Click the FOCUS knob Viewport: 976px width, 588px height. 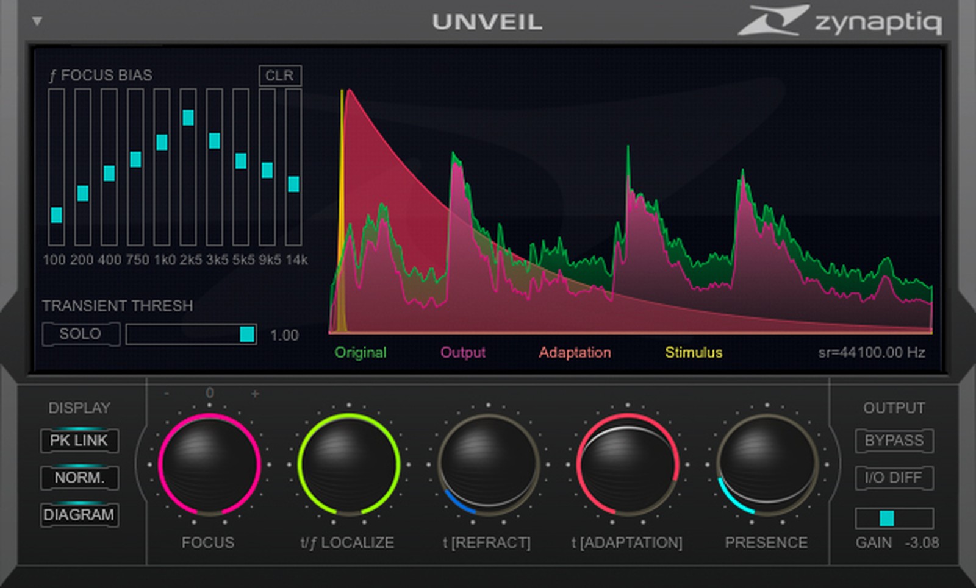pos(209,464)
